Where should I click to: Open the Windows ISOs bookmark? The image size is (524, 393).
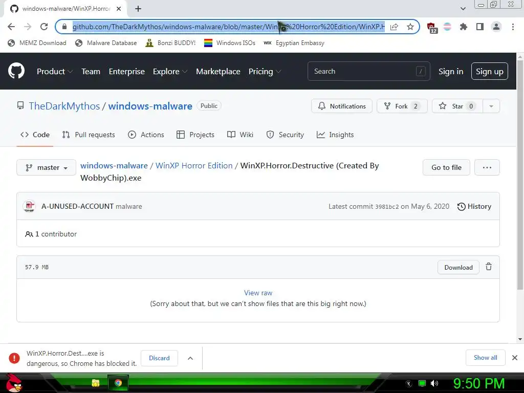[x=230, y=43]
